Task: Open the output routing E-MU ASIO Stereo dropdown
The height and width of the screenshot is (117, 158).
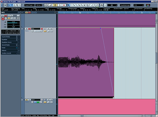Action: [11, 33]
